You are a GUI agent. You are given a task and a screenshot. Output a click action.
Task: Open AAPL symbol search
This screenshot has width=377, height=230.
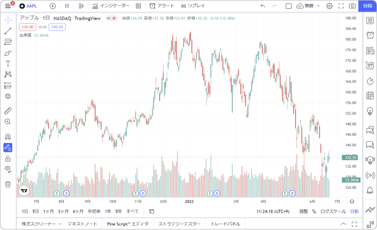coord(28,6)
